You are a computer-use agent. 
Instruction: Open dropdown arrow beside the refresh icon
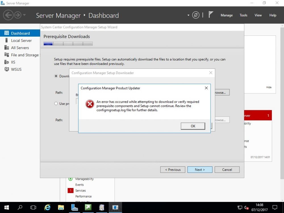tap(188, 15)
